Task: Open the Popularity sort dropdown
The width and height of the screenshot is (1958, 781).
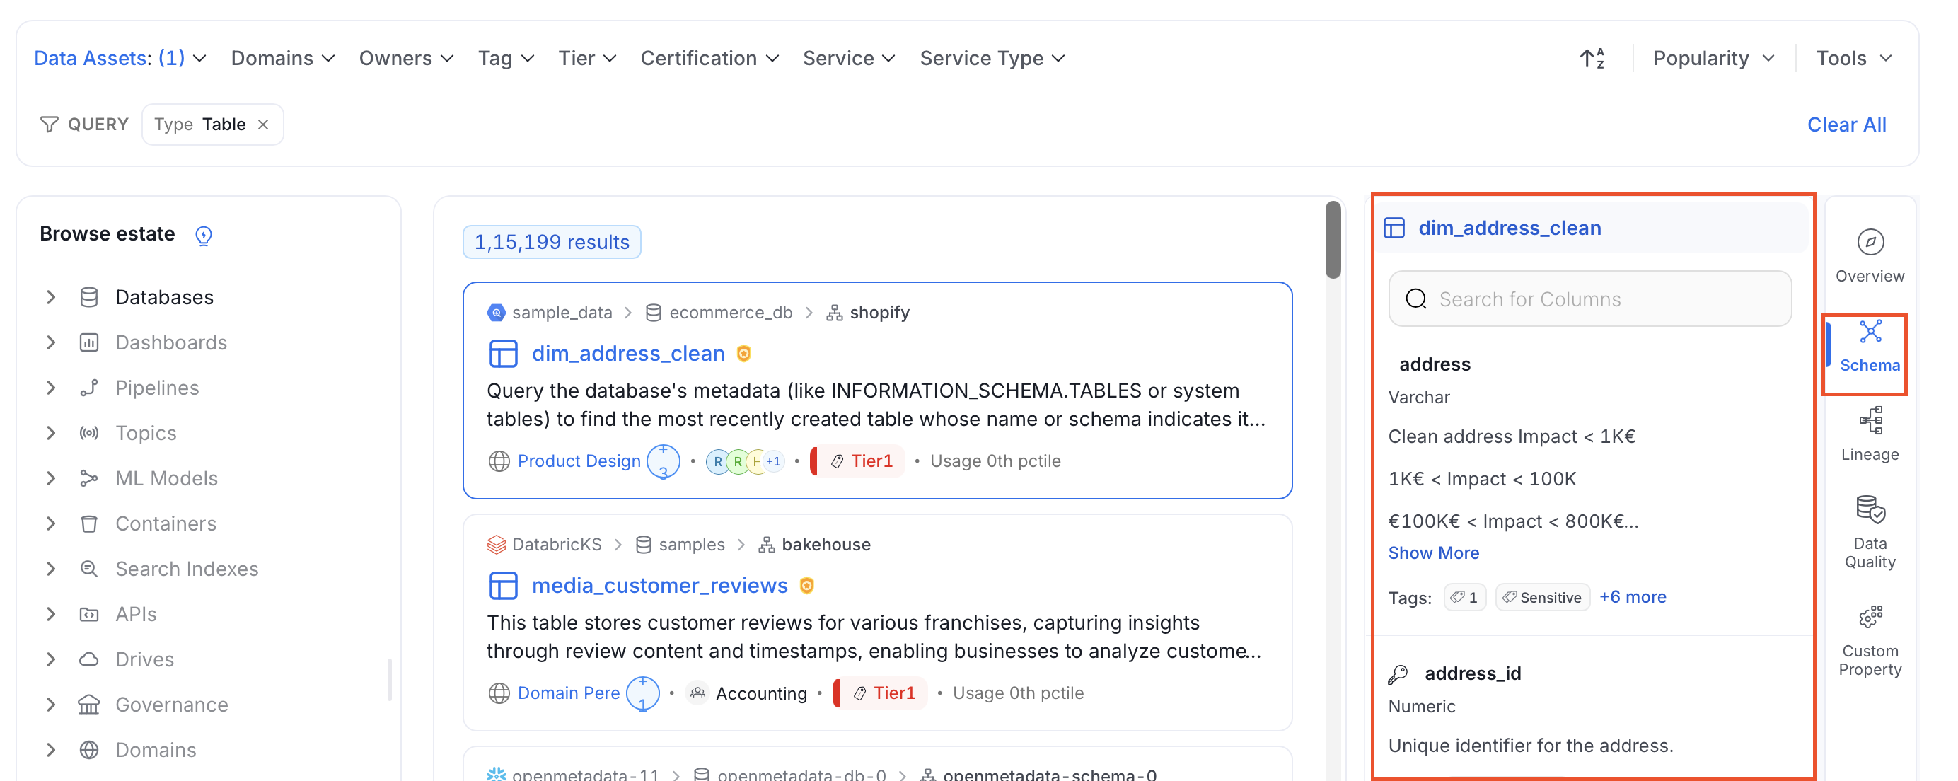Action: [x=1713, y=58]
